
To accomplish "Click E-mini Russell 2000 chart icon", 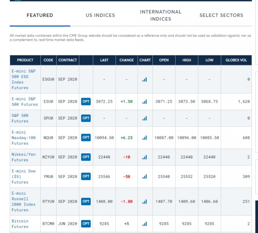I will 145,201.
